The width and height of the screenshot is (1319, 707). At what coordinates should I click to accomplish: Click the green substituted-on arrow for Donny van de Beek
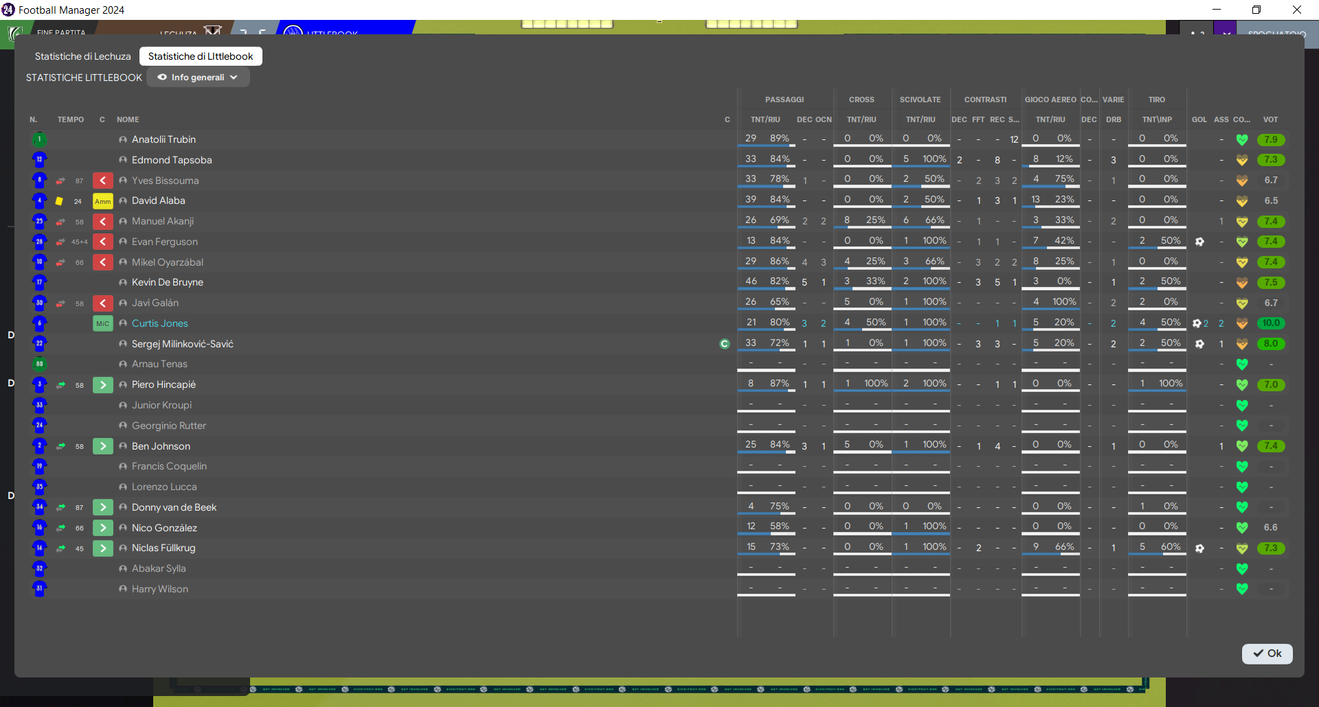click(x=102, y=507)
